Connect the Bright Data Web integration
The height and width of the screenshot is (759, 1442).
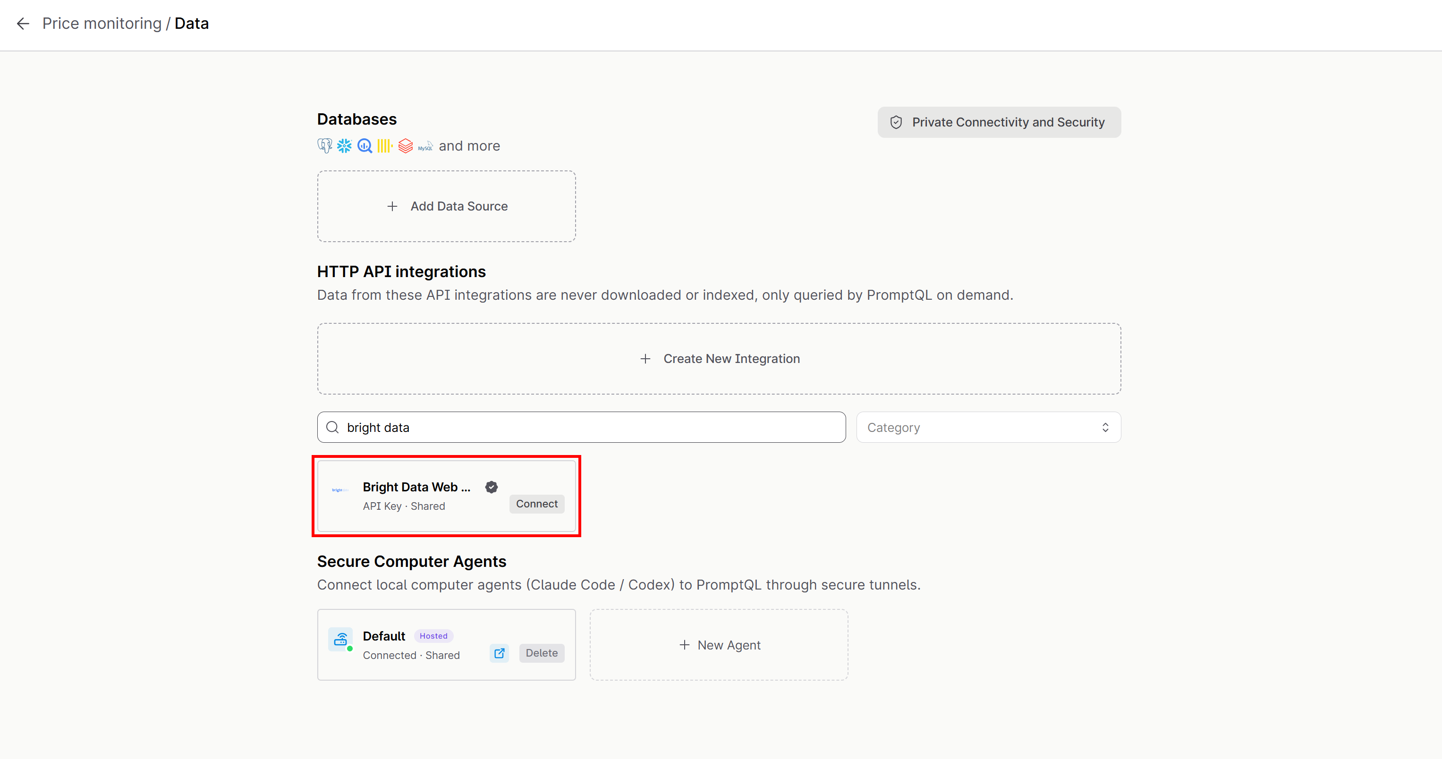pos(536,503)
